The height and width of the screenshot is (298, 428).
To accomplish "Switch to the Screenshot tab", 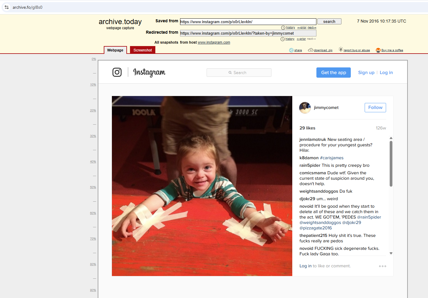I will click(x=142, y=50).
